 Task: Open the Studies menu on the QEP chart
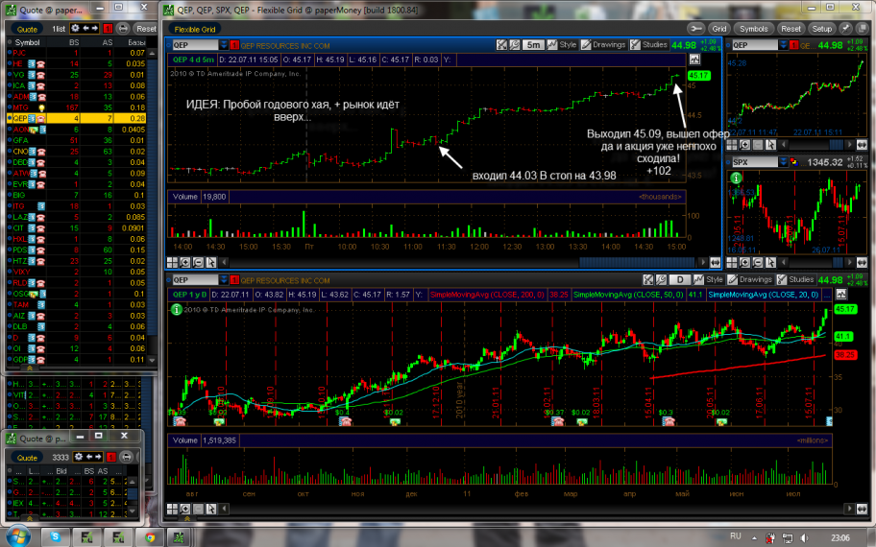[655, 45]
